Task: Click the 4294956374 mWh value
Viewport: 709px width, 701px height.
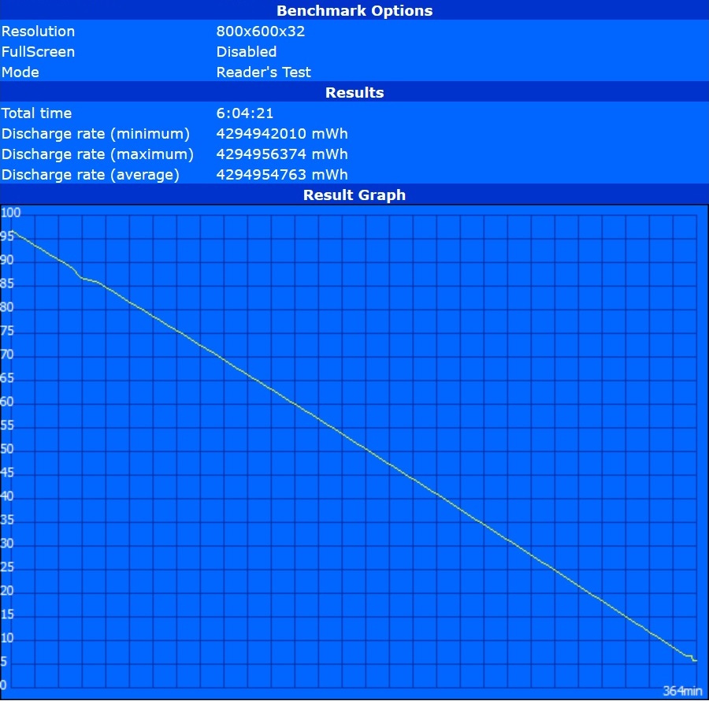Action: (x=282, y=154)
